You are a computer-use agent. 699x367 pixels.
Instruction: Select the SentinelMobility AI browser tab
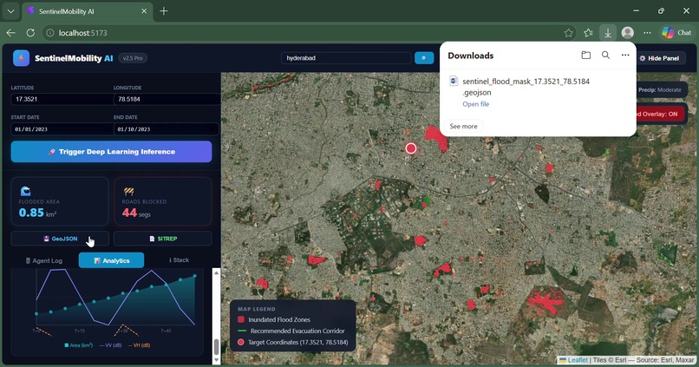(x=87, y=11)
